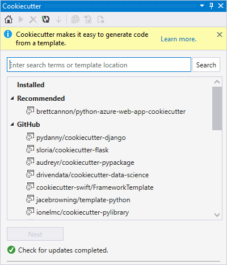This screenshot has height=265, width=227.
Task: Collapse the GitHub group
Action: tap(12, 125)
